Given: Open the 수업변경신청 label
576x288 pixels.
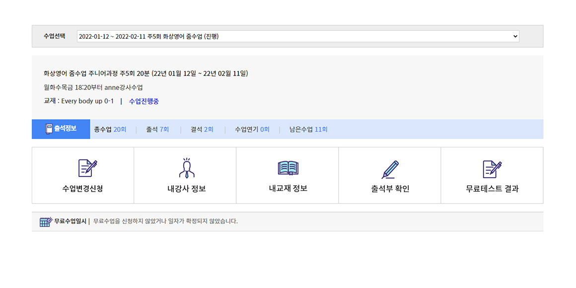Looking at the screenshot, I should pos(82,189).
